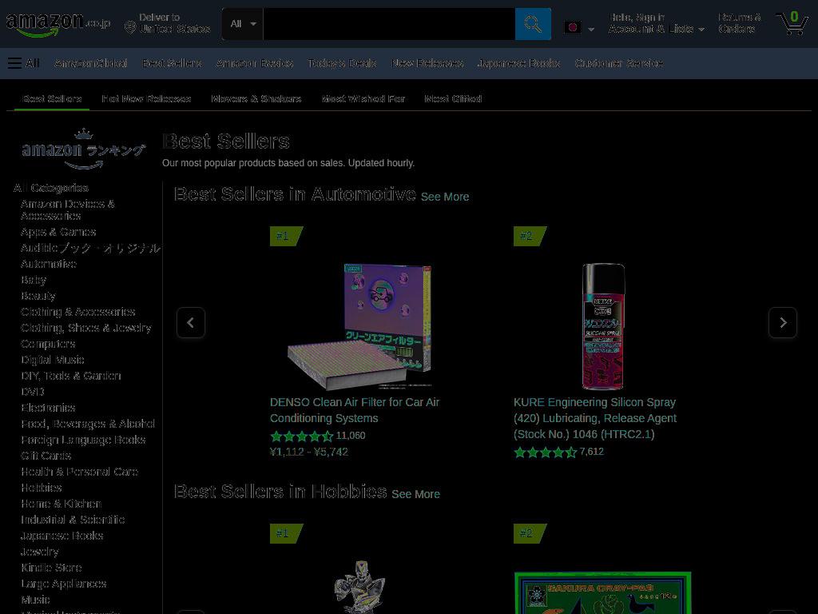Select Hobbies in the sidebar
The height and width of the screenshot is (614, 818).
(42, 488)
